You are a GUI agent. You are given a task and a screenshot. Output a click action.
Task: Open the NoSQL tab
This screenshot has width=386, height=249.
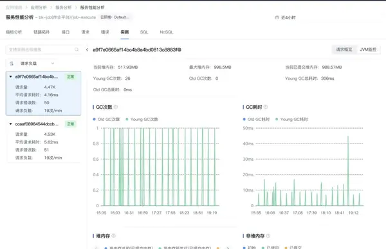[x=167, y=32]
